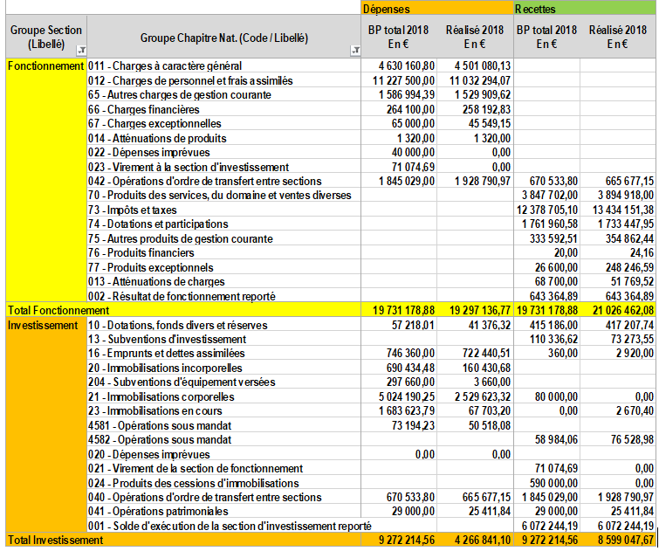Click row 012 - Charges de personnel et frais assimilés
Image resolution: width=659 pixels, height=551 pixels.
coord(190,80)
